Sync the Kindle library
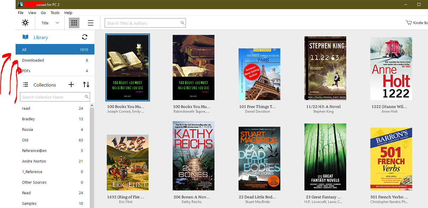The width and height of the screenshot is (428, 208). pyautogui.click(x=85, y=37)
